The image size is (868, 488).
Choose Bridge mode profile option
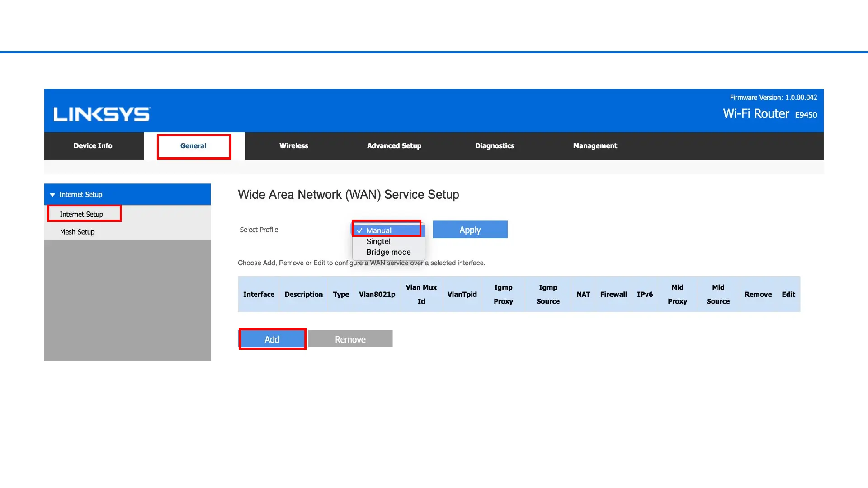[x=388, y=252]
